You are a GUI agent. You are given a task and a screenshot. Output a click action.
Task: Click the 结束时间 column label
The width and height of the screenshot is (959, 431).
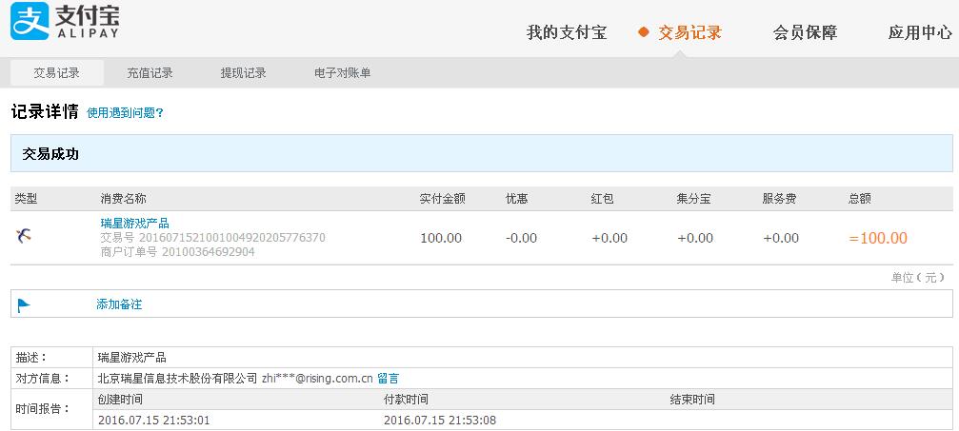tap(692, 400)
